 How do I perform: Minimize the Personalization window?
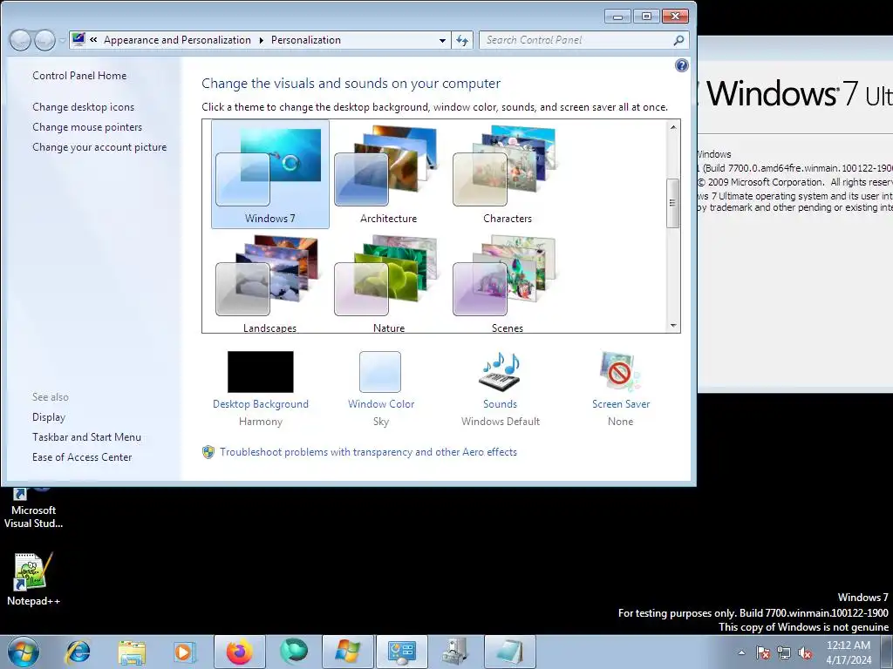coord(617,16)
